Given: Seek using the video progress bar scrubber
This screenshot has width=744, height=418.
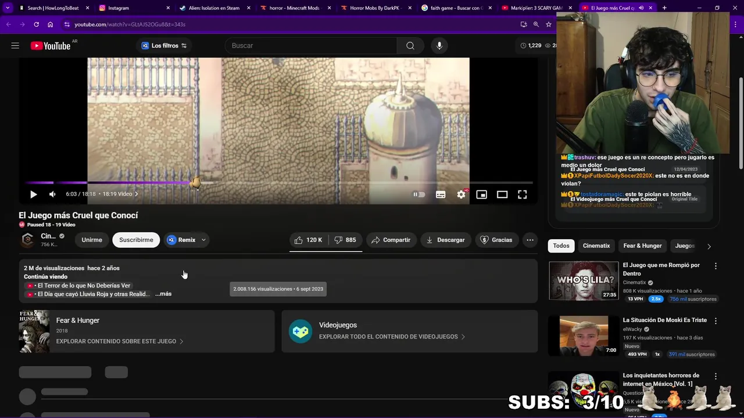Looking at the screenshot, I should [196, 183].
